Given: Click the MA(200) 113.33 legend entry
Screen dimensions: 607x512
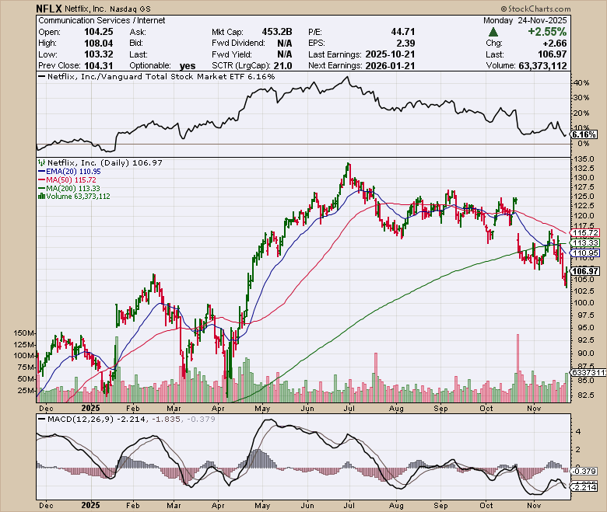Looking at the screenshot, I should coord(69,188).
